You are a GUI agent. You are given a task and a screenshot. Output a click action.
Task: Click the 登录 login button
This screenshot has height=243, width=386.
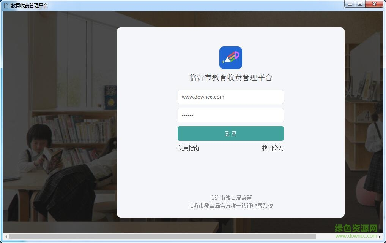tap(230, 133)
